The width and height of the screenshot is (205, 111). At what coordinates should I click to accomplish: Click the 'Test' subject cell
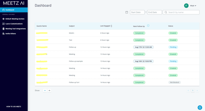point(71,40)
